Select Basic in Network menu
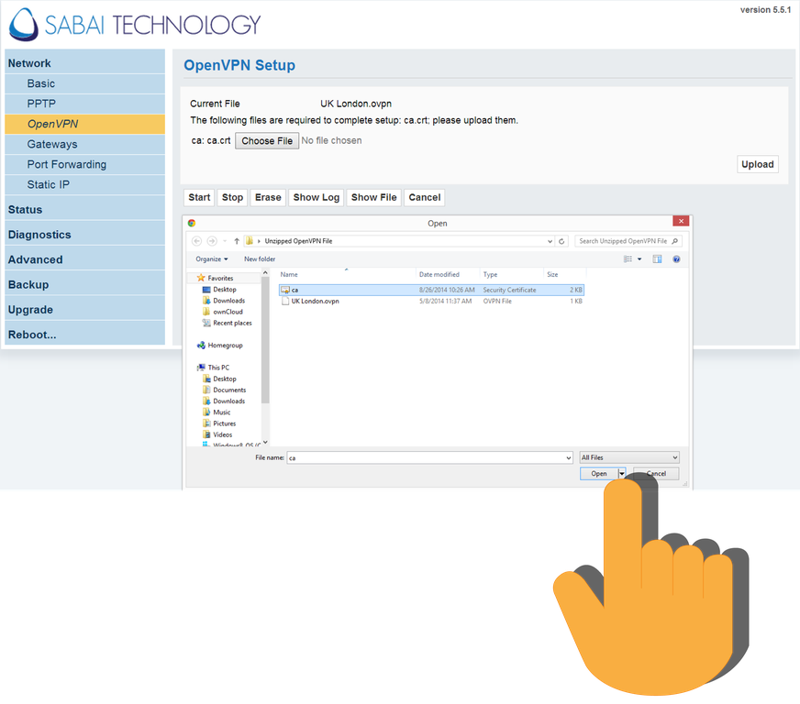This screenshot has height=704, width=800. (84, 83)
